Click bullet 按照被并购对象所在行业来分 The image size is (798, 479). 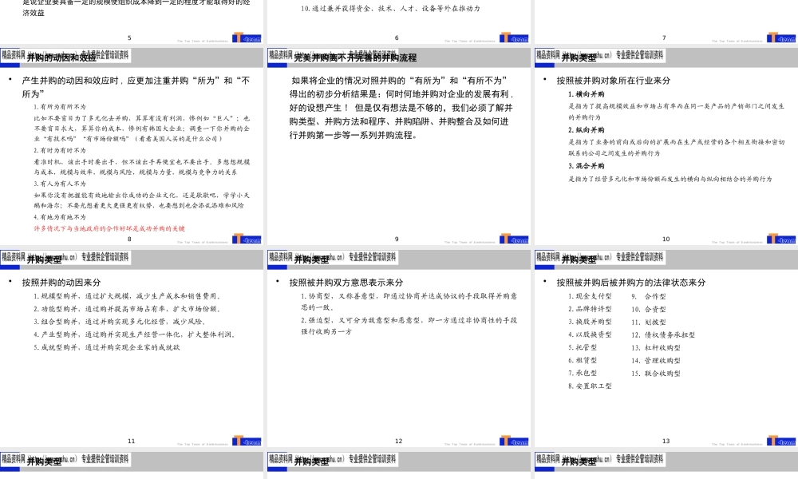pos(613,81)
